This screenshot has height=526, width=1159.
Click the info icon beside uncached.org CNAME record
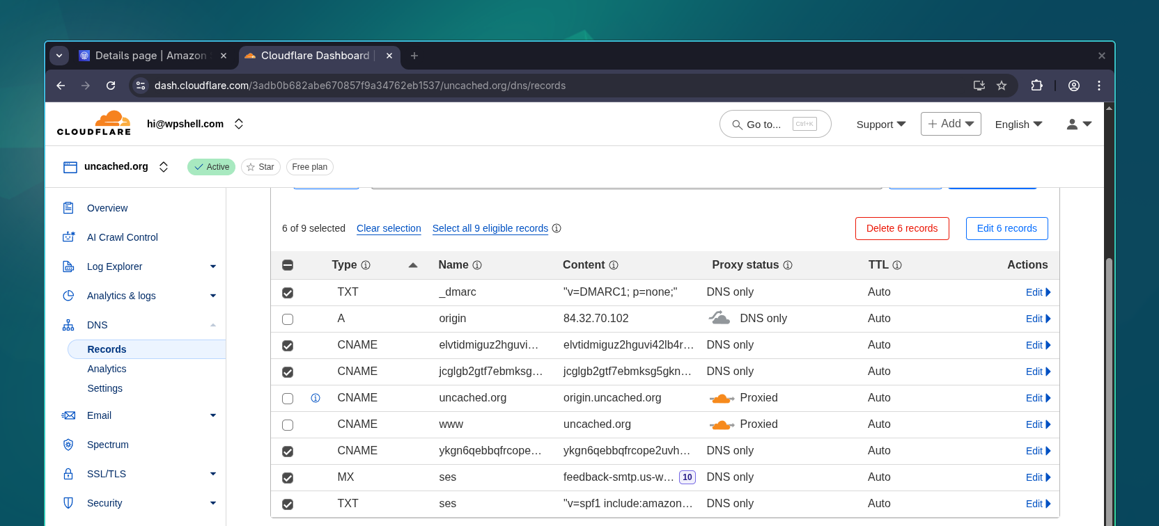pos(316,398)
